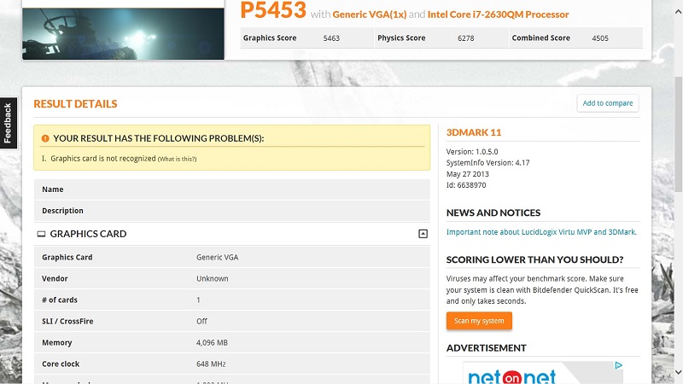
Task: Click the monitor icon beside Graphics Card
Action: [41, 234]
